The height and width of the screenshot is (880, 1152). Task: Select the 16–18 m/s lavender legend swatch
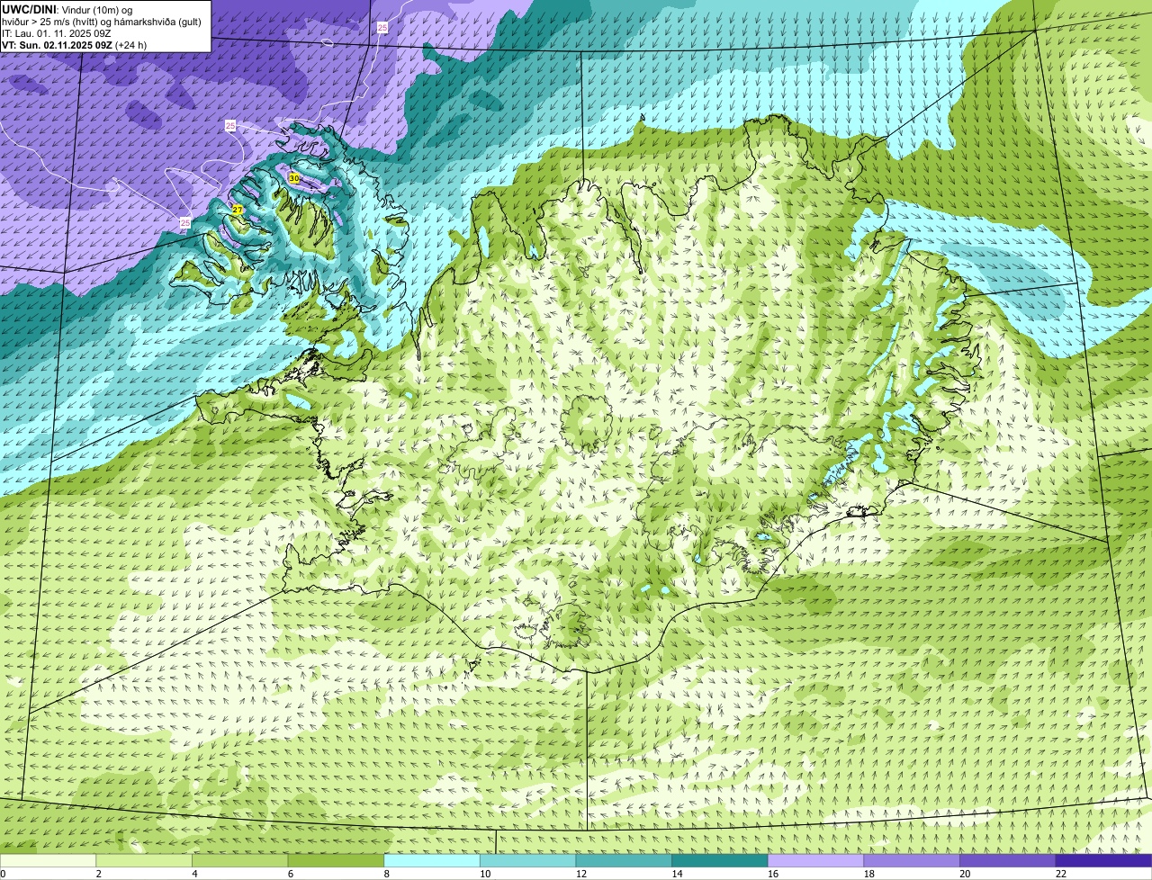[815, 860]
